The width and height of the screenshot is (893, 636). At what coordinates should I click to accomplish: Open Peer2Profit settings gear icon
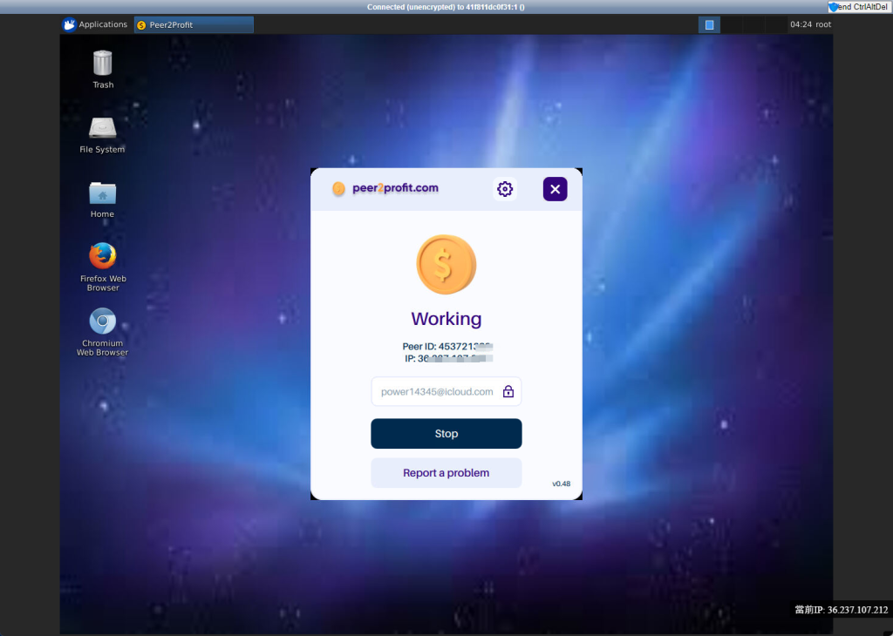[505, 189]
